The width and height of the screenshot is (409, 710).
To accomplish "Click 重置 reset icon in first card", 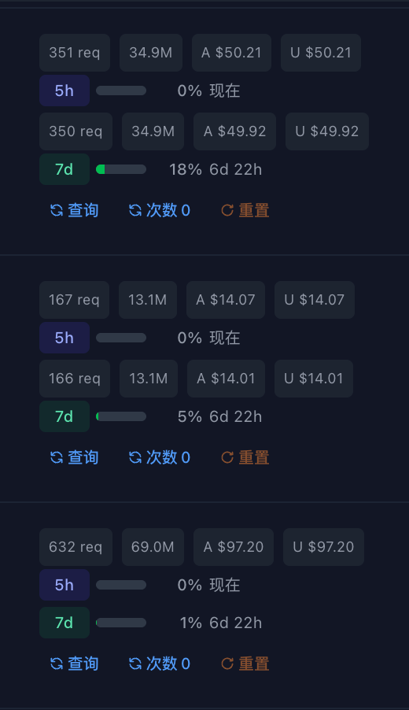I will tap(227, 210).
